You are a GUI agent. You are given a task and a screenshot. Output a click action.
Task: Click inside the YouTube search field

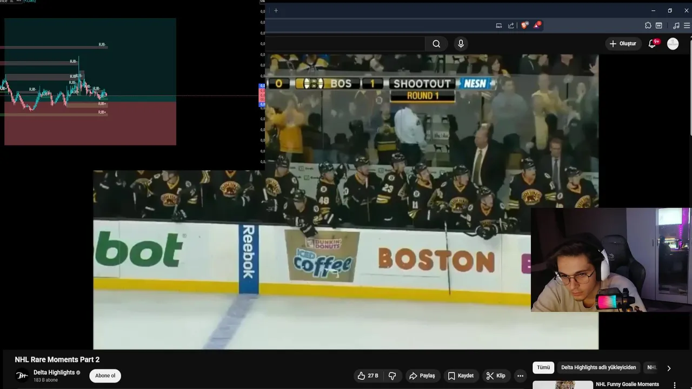point(344,44)
